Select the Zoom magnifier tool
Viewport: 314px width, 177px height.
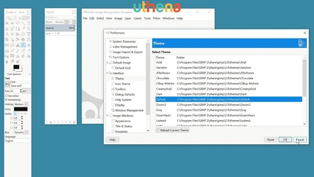(29, 29)
